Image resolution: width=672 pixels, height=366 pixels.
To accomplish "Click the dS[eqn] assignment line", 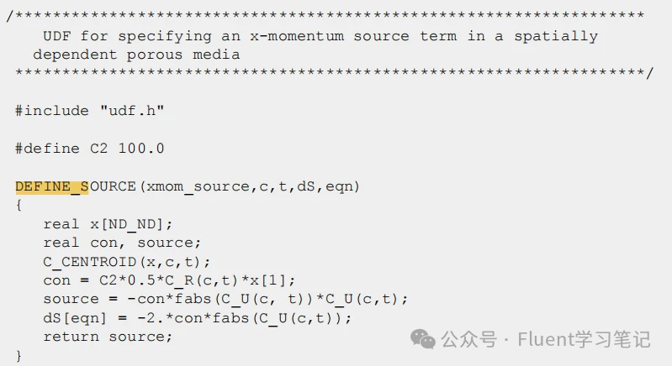I will 198,317.
